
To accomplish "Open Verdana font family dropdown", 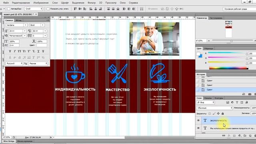I will point(26,25).
